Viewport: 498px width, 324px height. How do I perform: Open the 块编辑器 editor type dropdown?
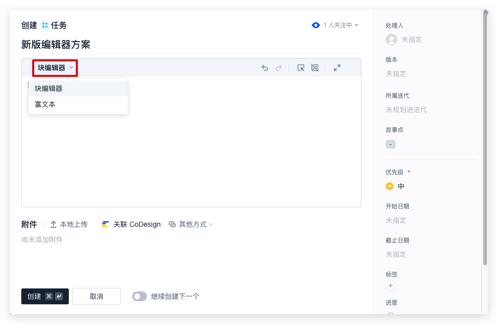coord(55,68)
